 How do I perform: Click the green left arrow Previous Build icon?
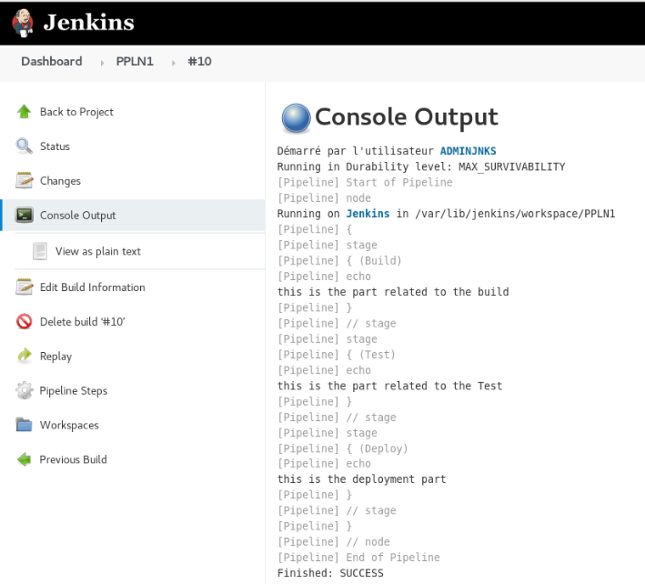click(x=25, y=459)
